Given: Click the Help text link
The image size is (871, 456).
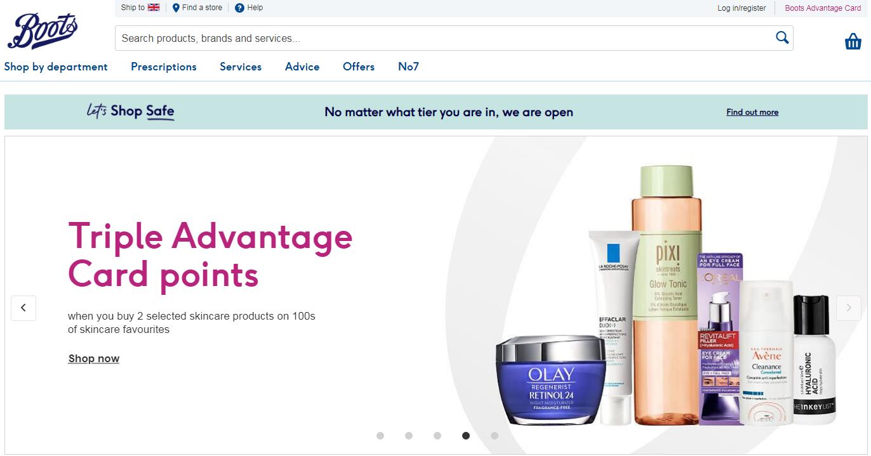Looking at the screenshot, I should (x=255, y=8).
